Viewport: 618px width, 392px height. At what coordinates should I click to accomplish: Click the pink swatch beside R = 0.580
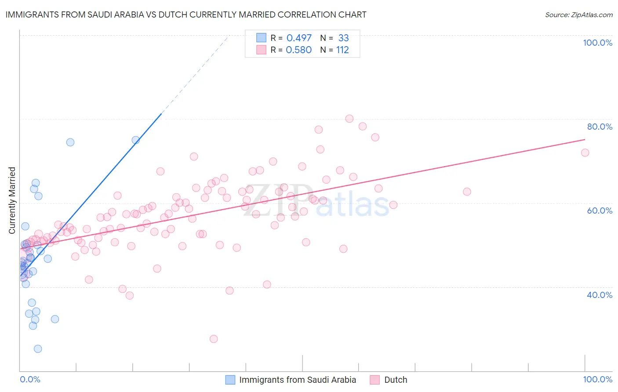[x=261, y=50]
